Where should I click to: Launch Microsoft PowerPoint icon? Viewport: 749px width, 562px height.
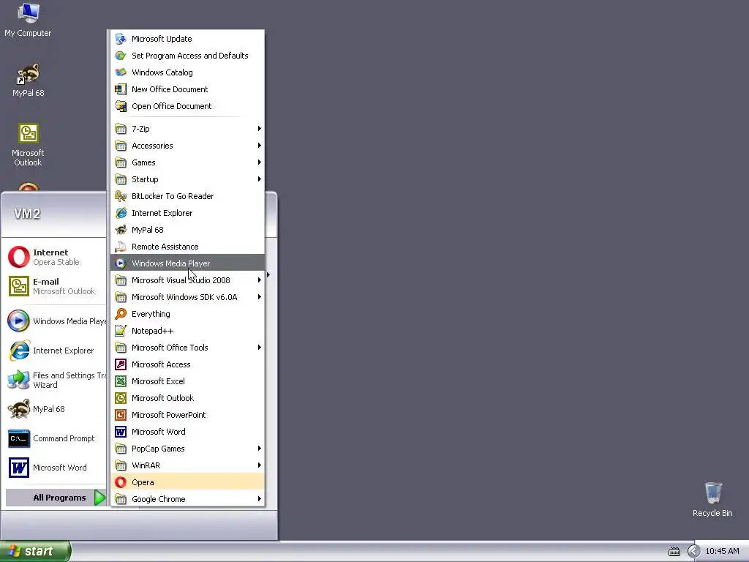pos(121,415)
